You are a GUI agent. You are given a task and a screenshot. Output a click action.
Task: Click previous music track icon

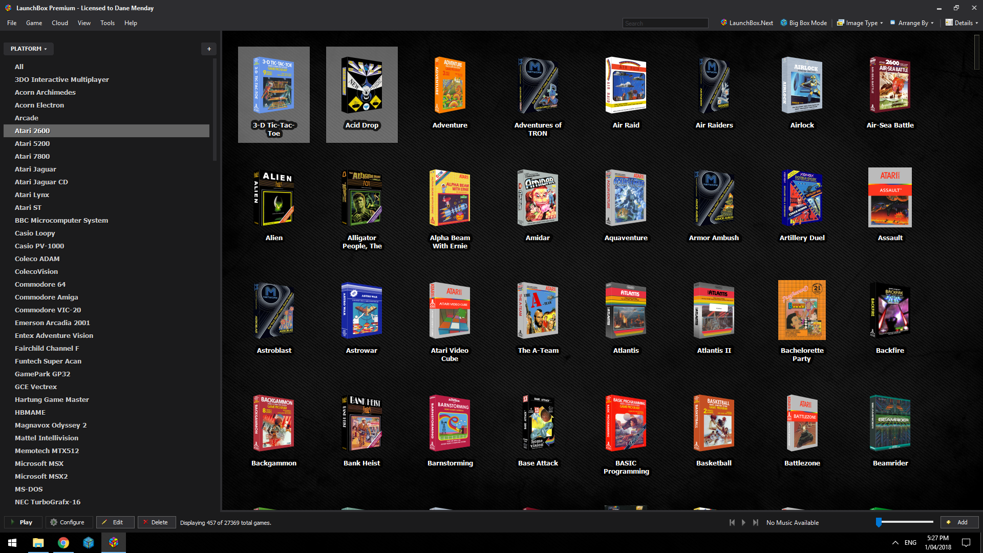coord(732,522)
